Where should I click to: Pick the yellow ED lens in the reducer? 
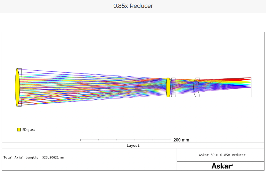pyautogui.click(x=168, y=87)
